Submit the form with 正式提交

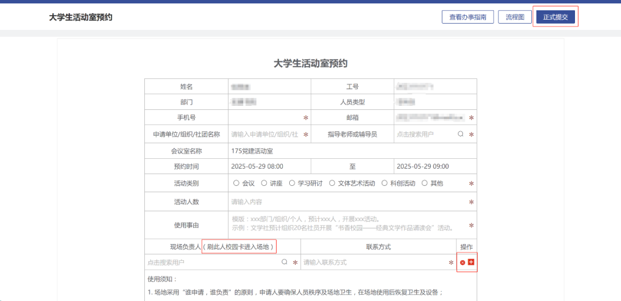[x=555, y=17]
